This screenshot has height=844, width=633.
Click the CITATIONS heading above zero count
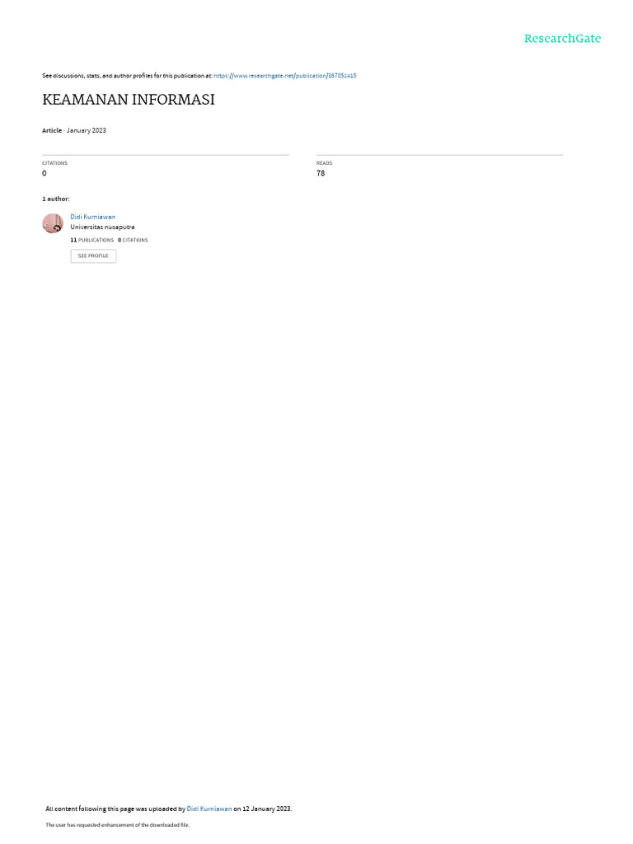pos(55,163)
